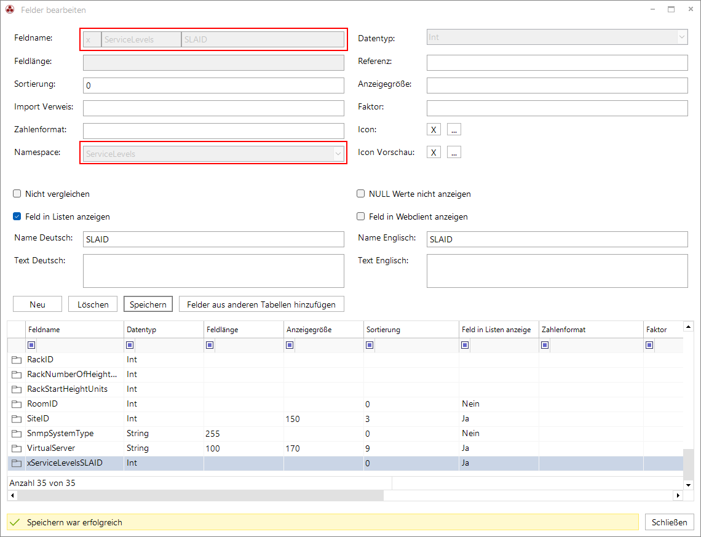Open the filter icon under Zahlenformat column

[x=545, y=344]
